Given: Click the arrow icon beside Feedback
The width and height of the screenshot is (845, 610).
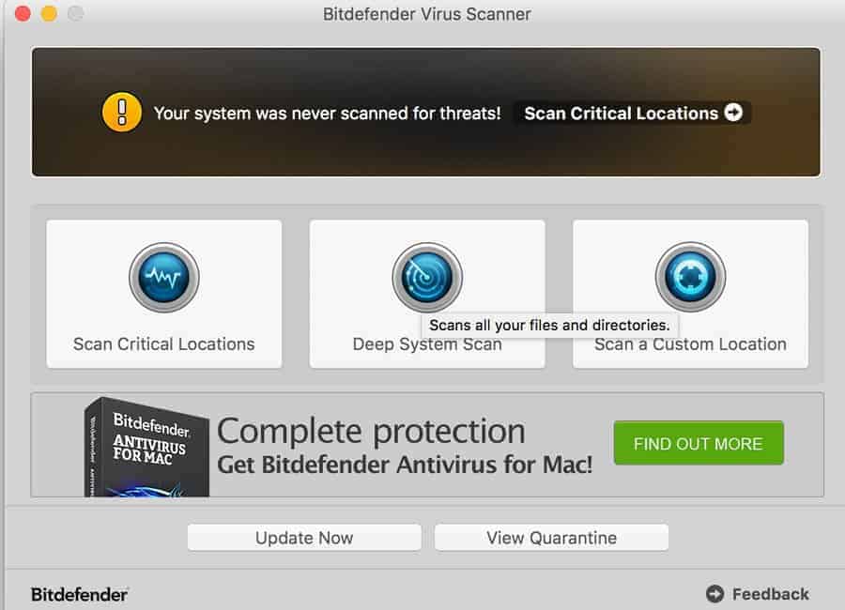Looking at the screenshot, I should [715, 594].
